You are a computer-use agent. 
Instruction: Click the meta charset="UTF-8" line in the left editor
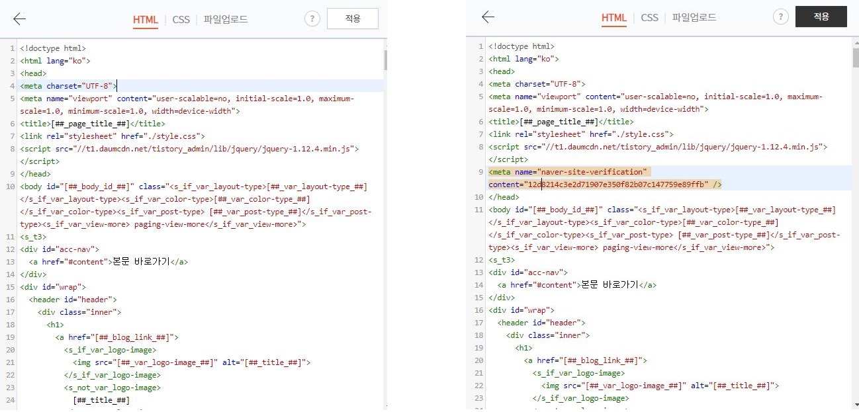tap(68, 85)
